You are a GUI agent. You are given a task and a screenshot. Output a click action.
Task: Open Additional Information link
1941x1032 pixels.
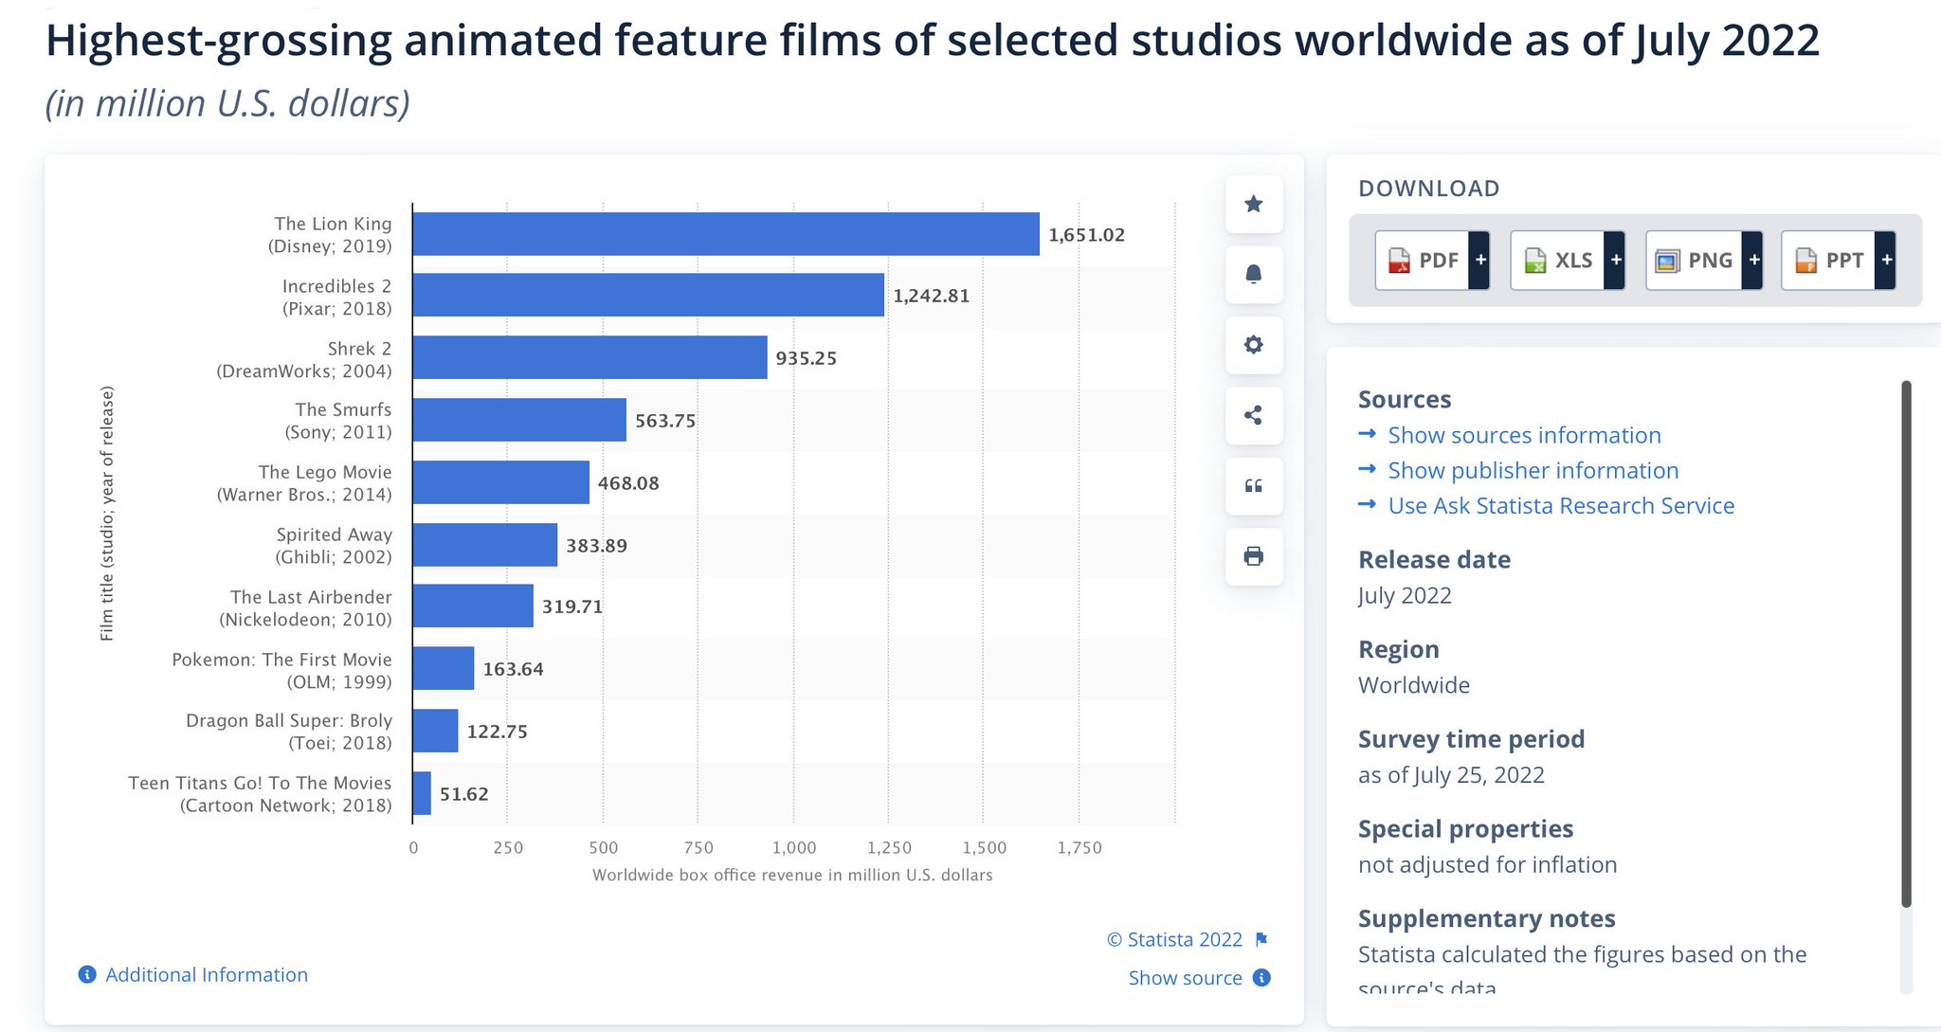tap(206, 974)
